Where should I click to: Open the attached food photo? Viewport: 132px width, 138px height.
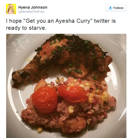click(x=66, y=86)
